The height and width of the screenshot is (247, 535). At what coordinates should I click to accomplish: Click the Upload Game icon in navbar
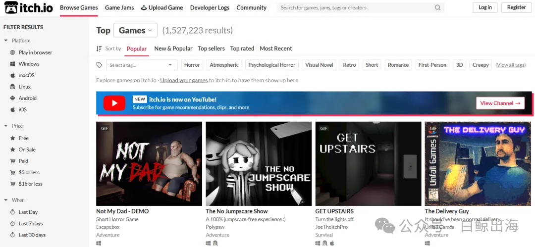tap(144, 7)
